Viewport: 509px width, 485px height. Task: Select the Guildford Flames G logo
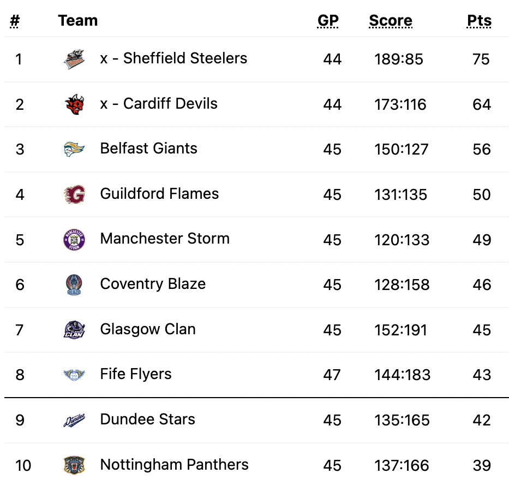[74, 194]
